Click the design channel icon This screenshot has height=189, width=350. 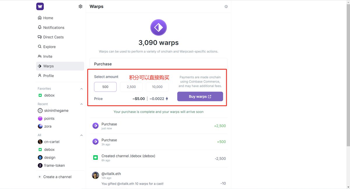coord(40,157)
